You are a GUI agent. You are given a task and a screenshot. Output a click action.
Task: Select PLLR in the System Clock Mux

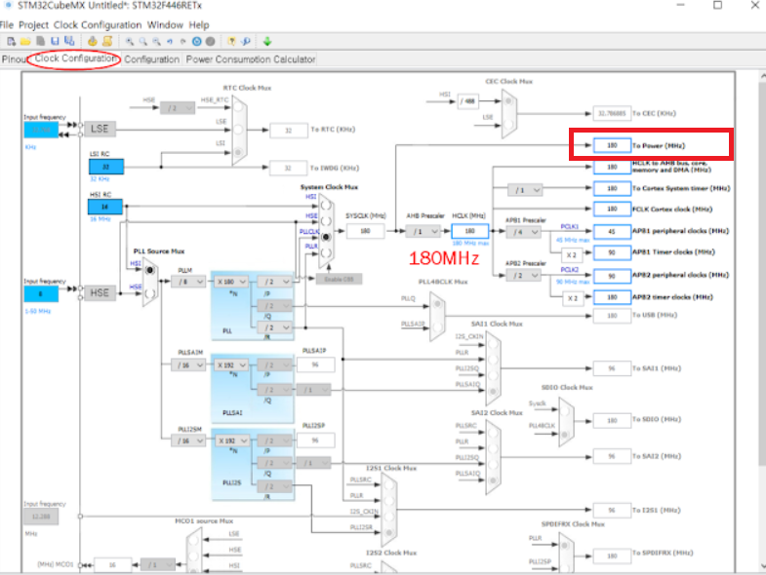pyautogui.click(x=326, y=252)
